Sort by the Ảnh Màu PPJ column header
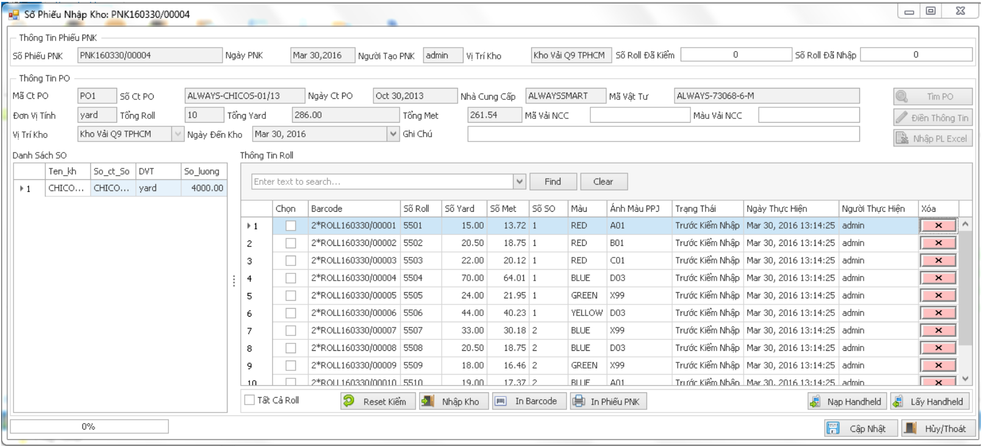This screenshot has height=446, width=985. pos(639,209)
